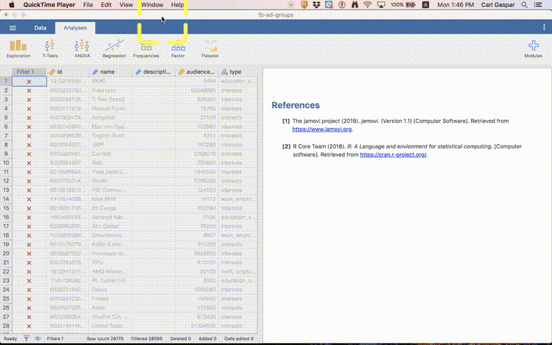This screenshot has height=345, width=552.
Task: Open the Regression analysis menu
Action: (114, 48)
